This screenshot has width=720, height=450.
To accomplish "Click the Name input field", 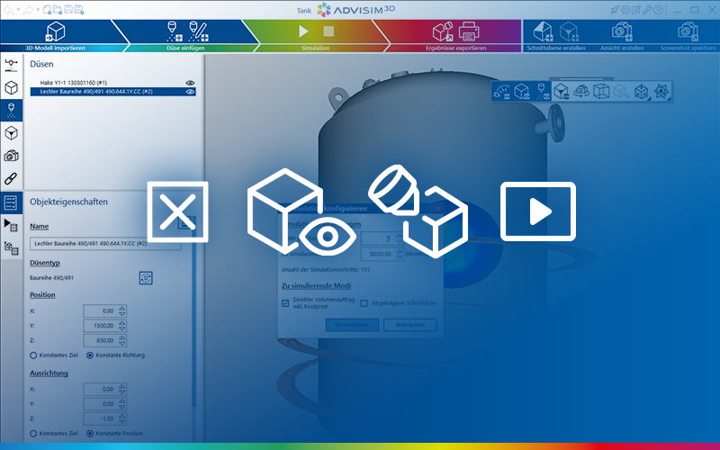I will pyautogui.click(x=103, y=243).
